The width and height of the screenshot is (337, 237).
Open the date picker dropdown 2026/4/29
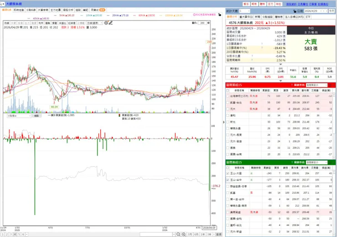[316, 11]
